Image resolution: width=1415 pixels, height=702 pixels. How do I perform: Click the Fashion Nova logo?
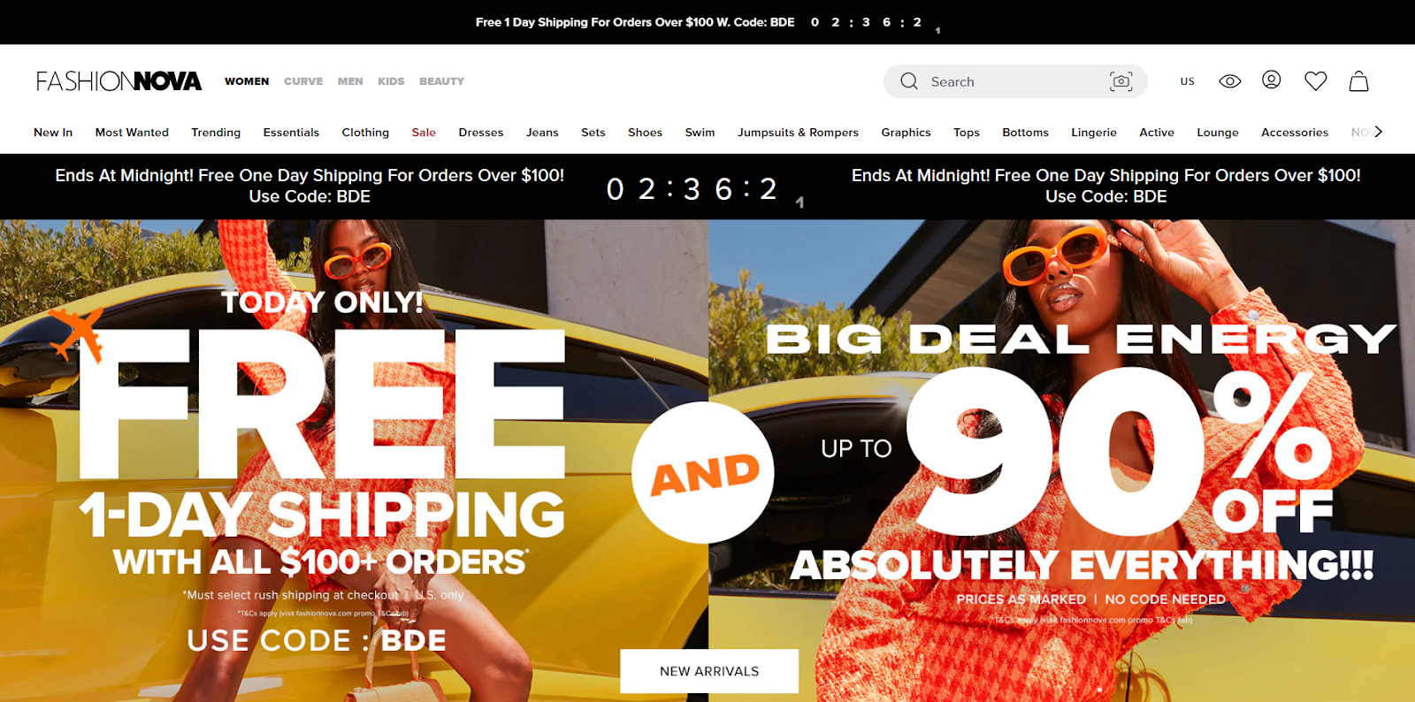119,81
